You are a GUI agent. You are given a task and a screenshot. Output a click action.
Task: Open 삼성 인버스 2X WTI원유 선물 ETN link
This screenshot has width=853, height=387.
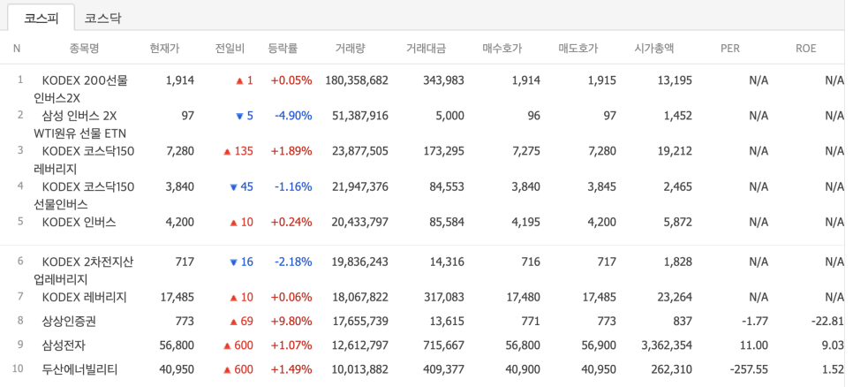[x=79, y=124]
